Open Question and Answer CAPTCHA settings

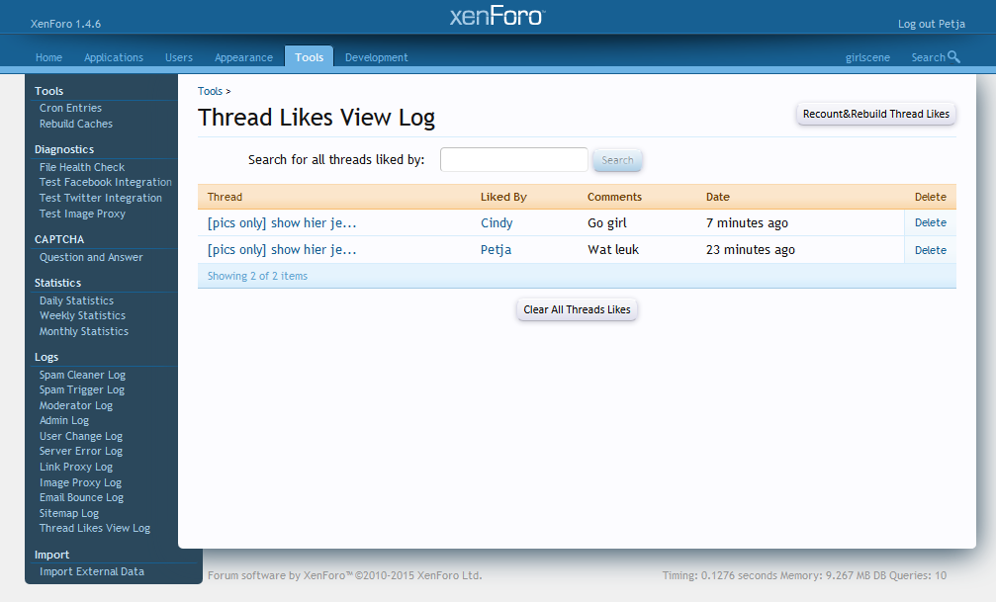click(x=91, y=257)
